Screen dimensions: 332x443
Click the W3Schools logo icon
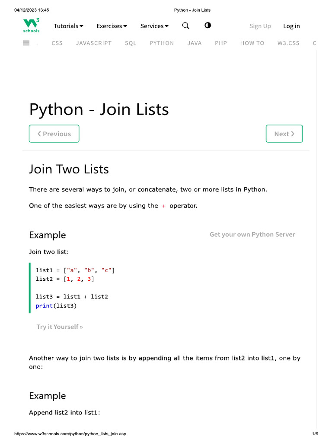[31, 26]
